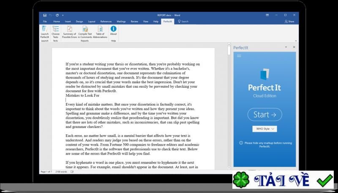Image resolution: width=338 pixels, height=193 pixels.
Task: Click the Redo circular arrow icon
Action: (57, 15)
